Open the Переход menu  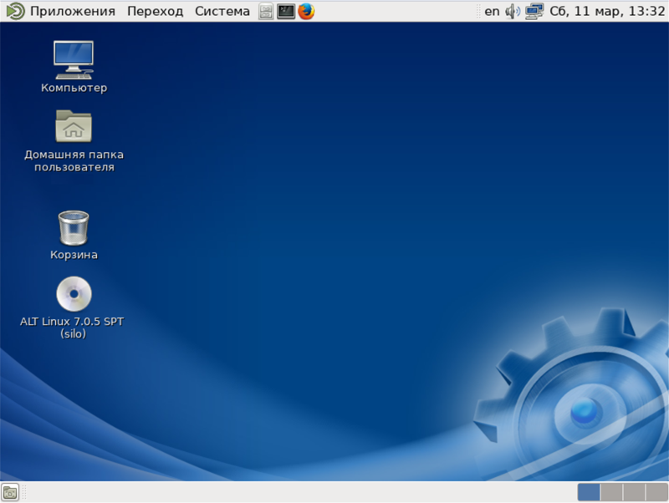[155, 11]
